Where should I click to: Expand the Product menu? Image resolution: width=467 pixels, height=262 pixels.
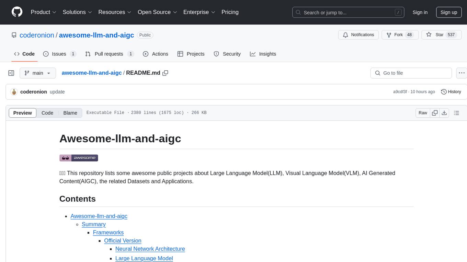pos(44,12)
